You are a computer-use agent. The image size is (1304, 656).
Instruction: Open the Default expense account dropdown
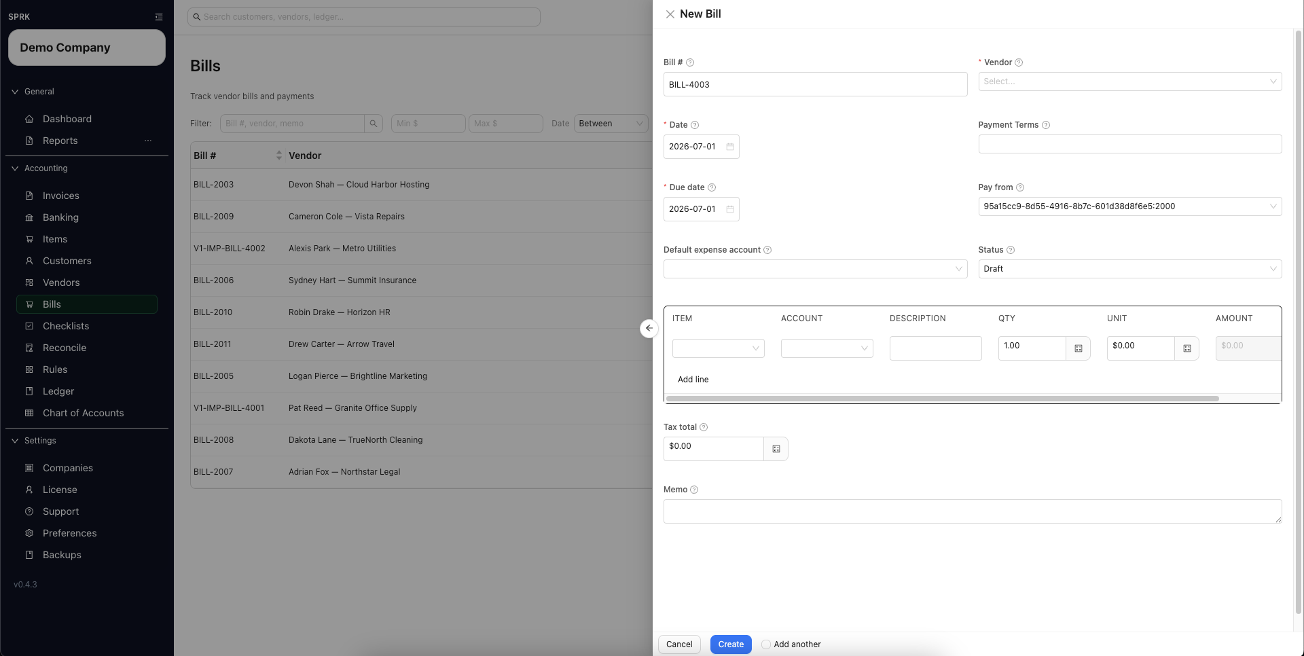[x=815, y=269]
